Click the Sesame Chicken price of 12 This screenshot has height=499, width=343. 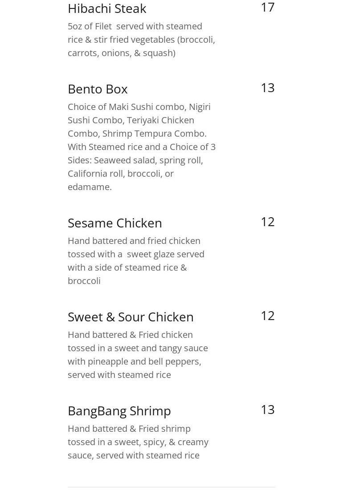point(267,222)
